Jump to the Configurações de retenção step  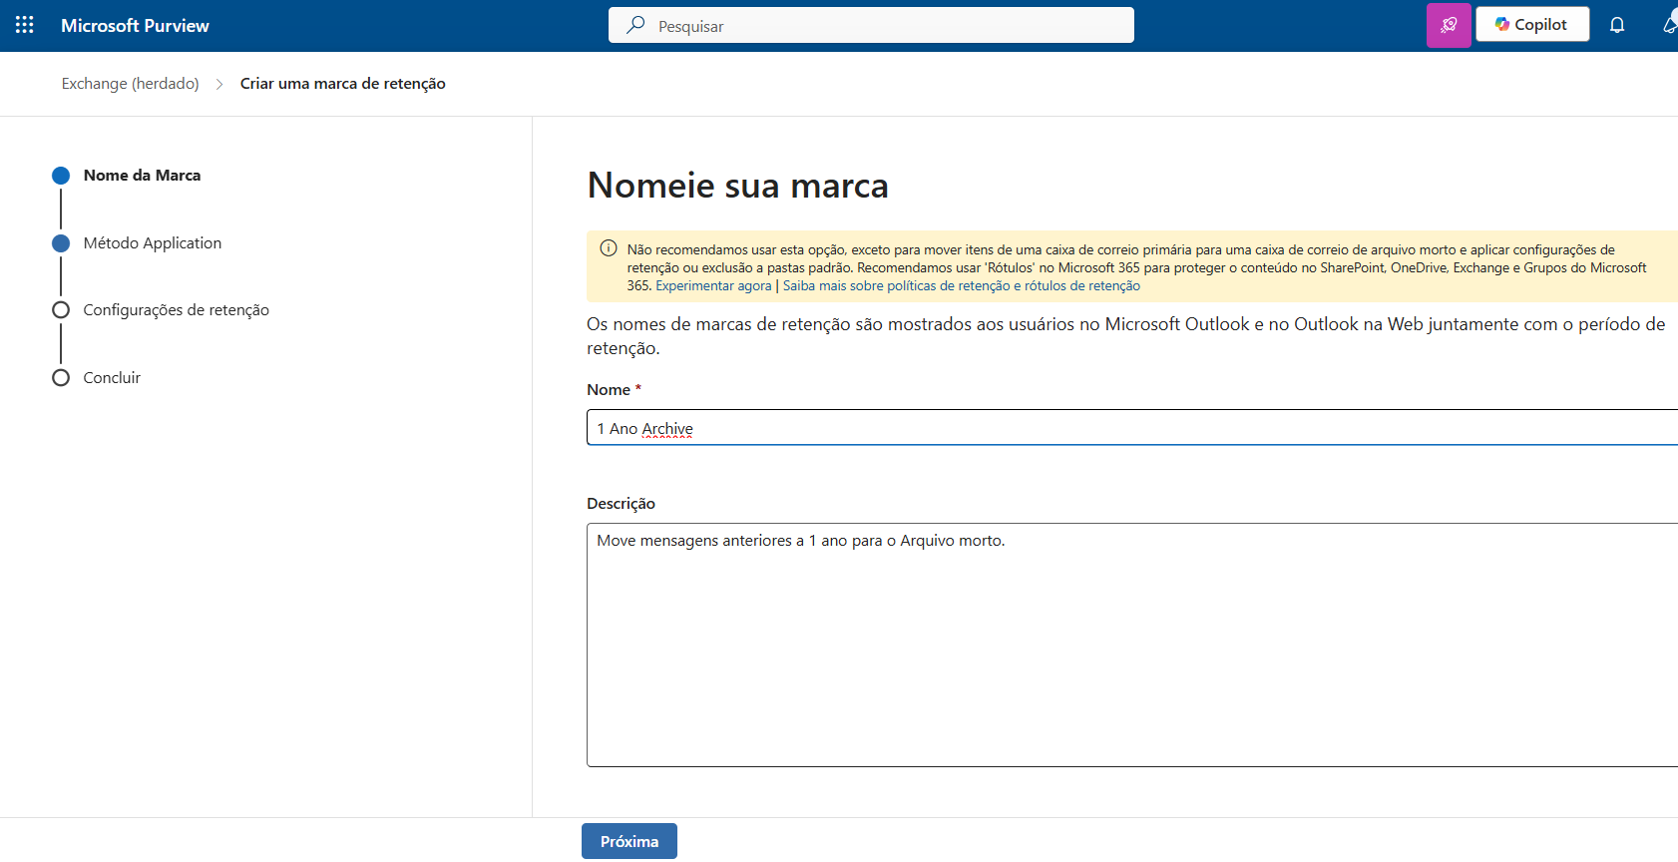(x=176, y=310)
